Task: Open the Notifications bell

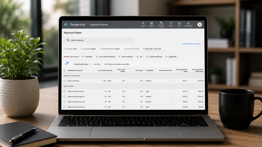Action: (188, 24)
